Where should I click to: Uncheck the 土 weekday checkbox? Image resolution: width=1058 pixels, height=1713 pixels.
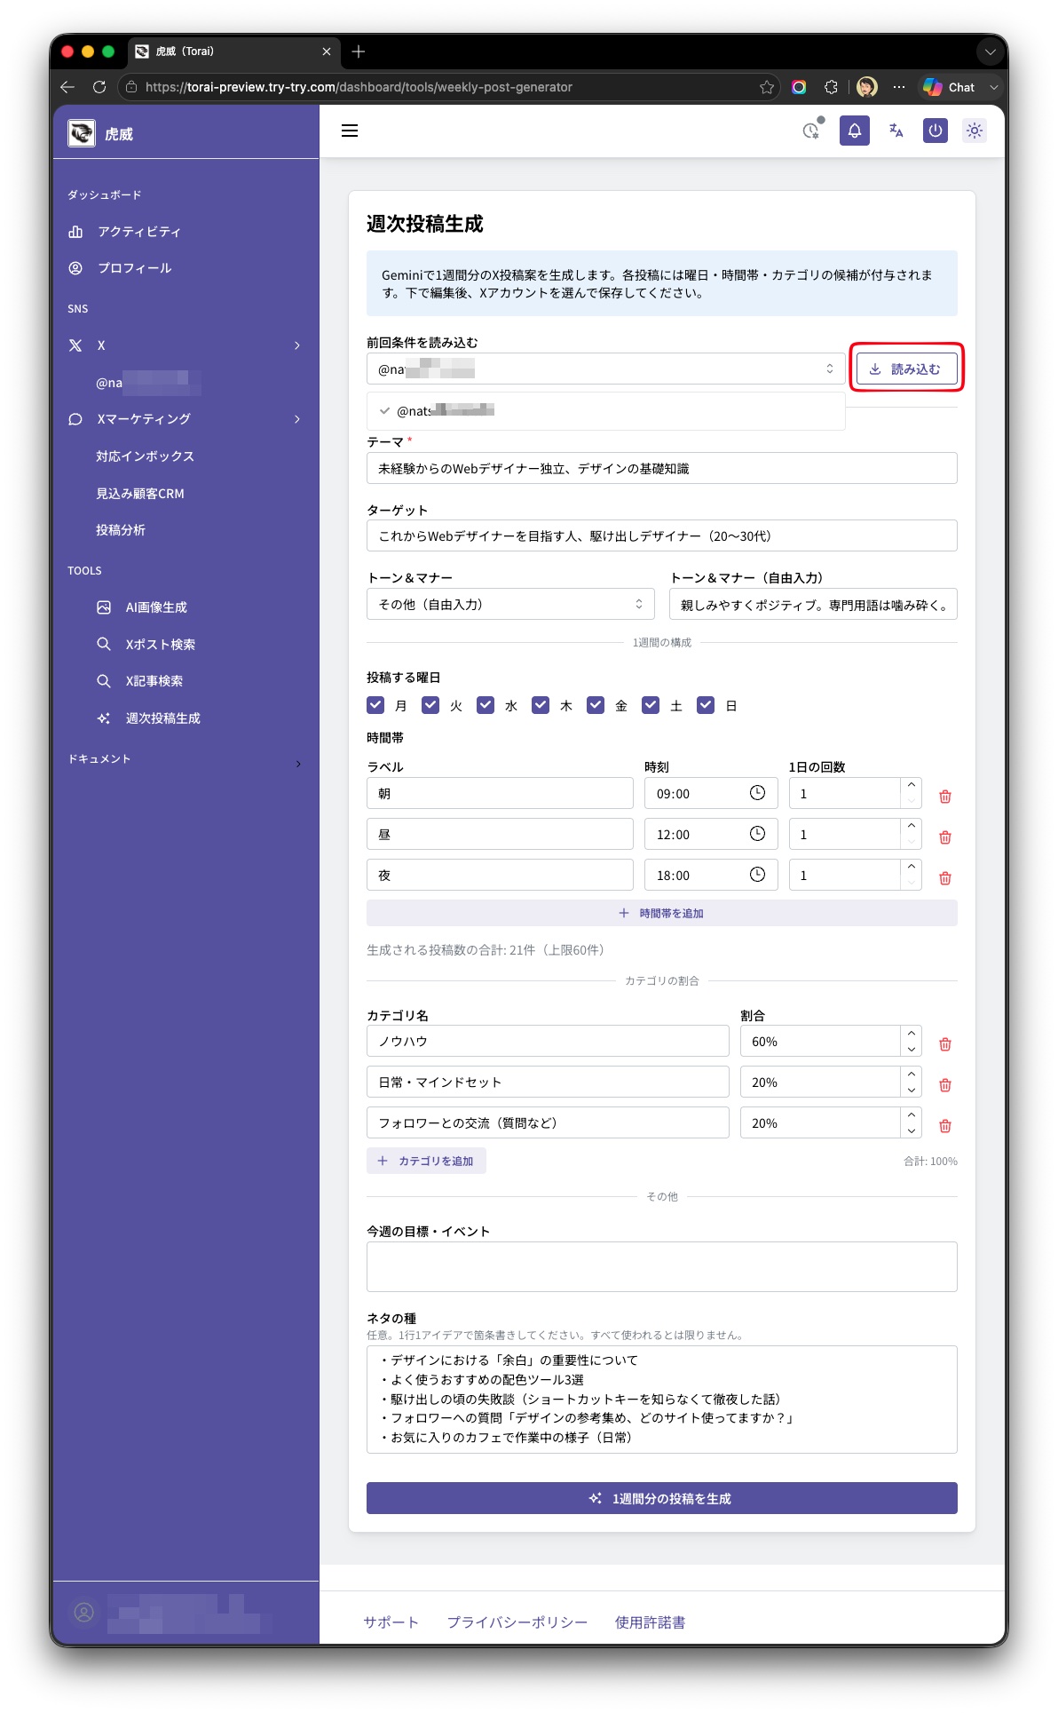651,705
